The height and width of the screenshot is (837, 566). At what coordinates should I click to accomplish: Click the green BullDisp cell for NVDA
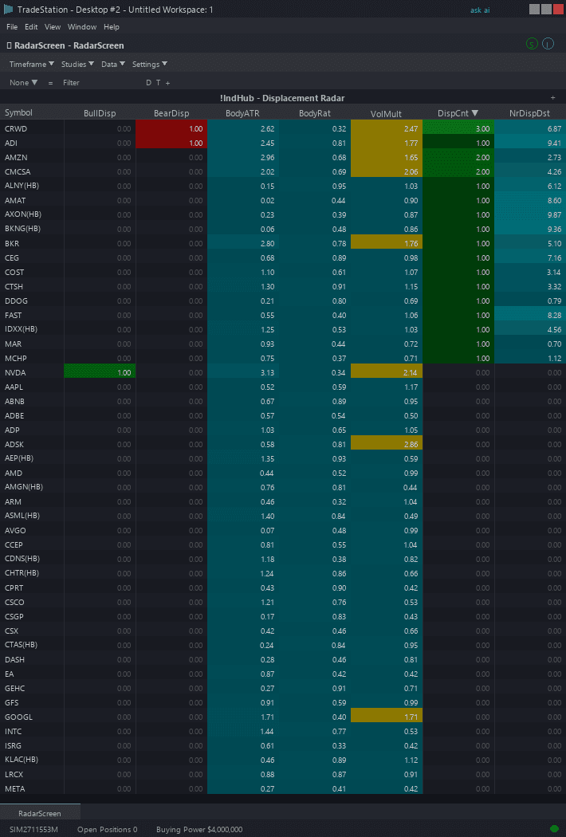100,372
